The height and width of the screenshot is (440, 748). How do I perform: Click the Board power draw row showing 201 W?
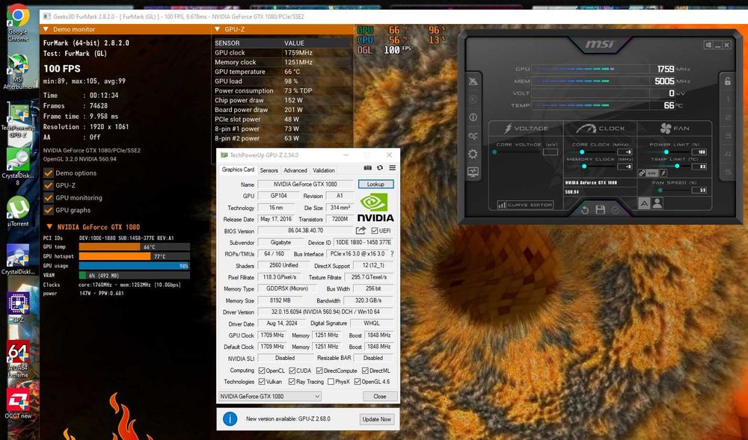[x=283, y=110]
